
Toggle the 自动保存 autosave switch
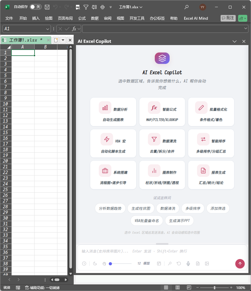(x=36, y=7)
